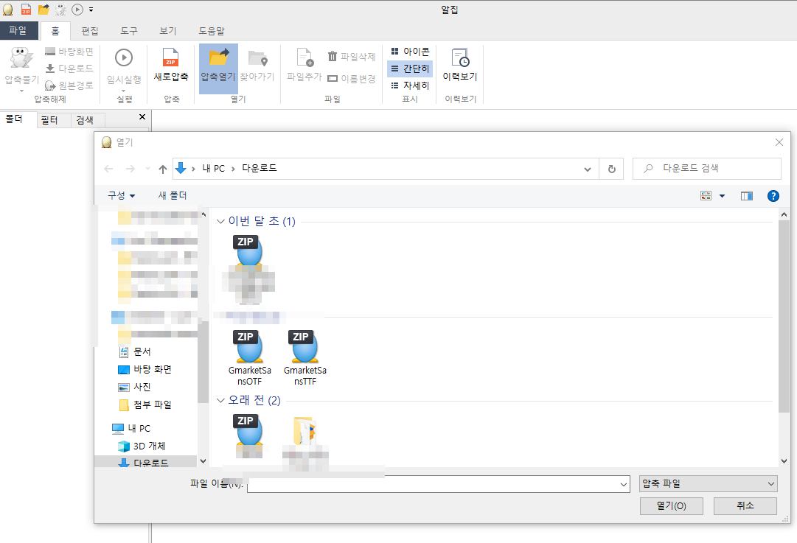
Task: Select the 파일추가 add file tool
Action: (x=303, y=66)
